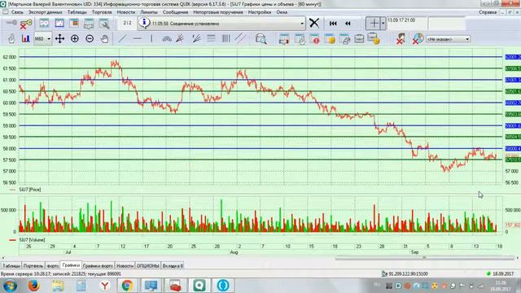Open the Торговля menu

[x=102, y=12]
